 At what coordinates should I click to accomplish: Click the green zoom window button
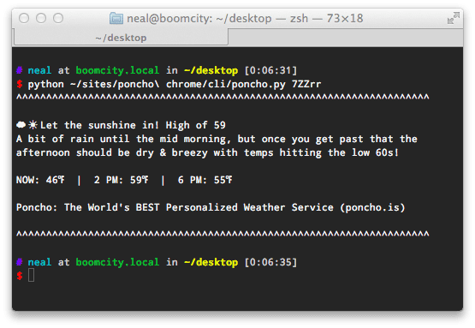[x=58, y=18]
